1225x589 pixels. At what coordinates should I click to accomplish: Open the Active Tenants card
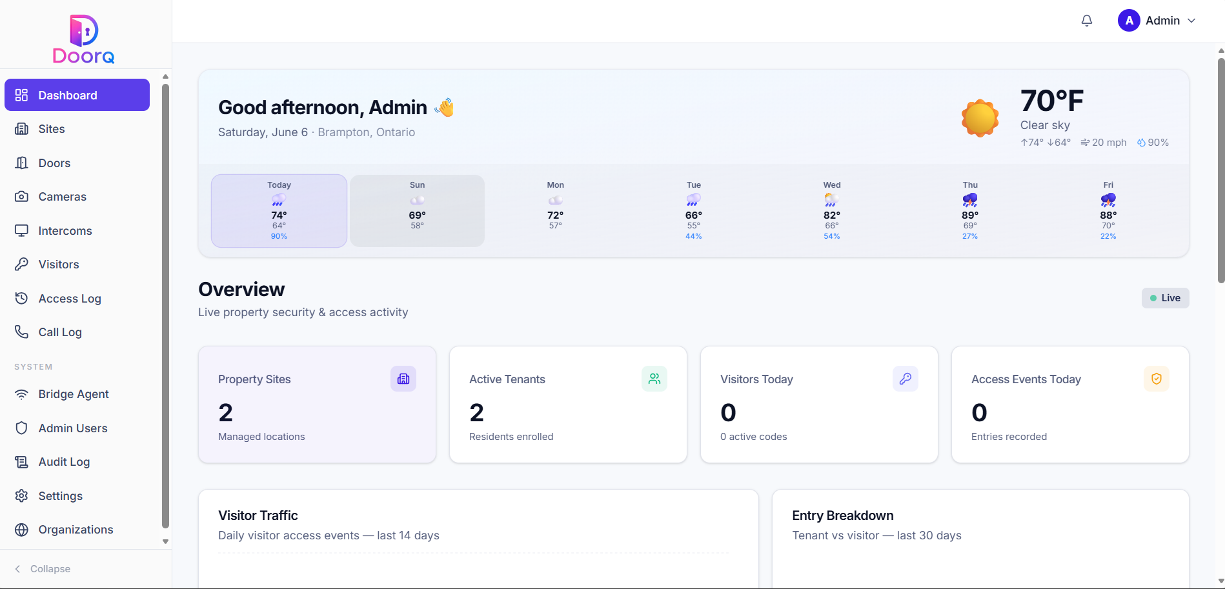(x=568, y=404)
